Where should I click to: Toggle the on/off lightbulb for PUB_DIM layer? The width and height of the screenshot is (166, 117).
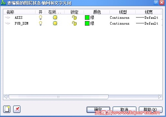coord(40,23)
